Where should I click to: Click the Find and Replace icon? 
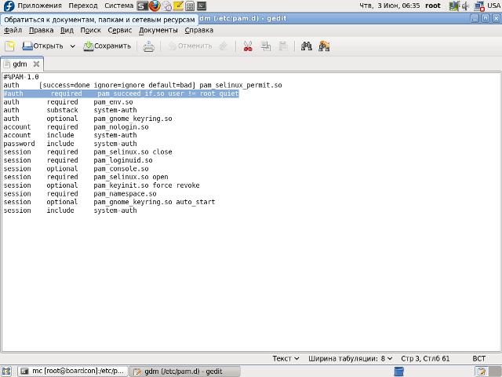(324, 46)
